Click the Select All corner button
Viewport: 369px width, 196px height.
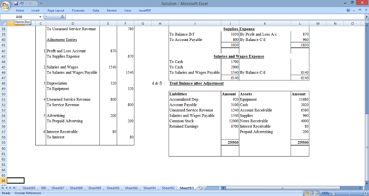pos(4,23)
